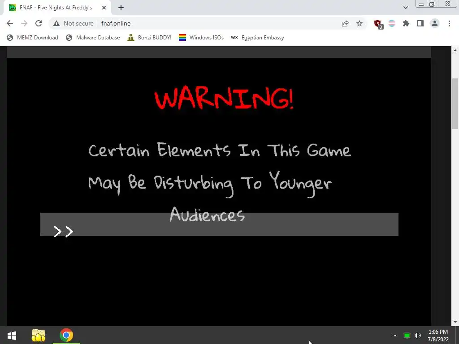This screenshot has width=459, height=344.
Task: Click the green network tray icon
Action: (407, 335)
